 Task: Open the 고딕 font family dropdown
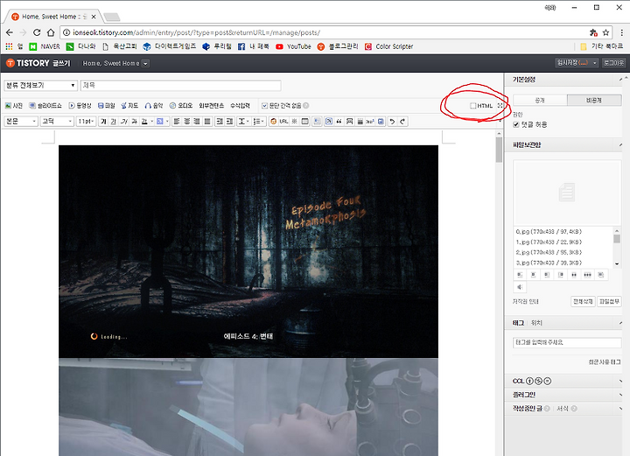point(57,122)
